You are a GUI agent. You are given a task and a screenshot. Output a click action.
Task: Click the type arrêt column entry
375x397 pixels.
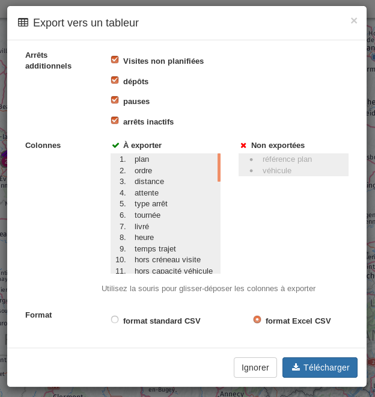pyautogui.click(x=151, y=204)
